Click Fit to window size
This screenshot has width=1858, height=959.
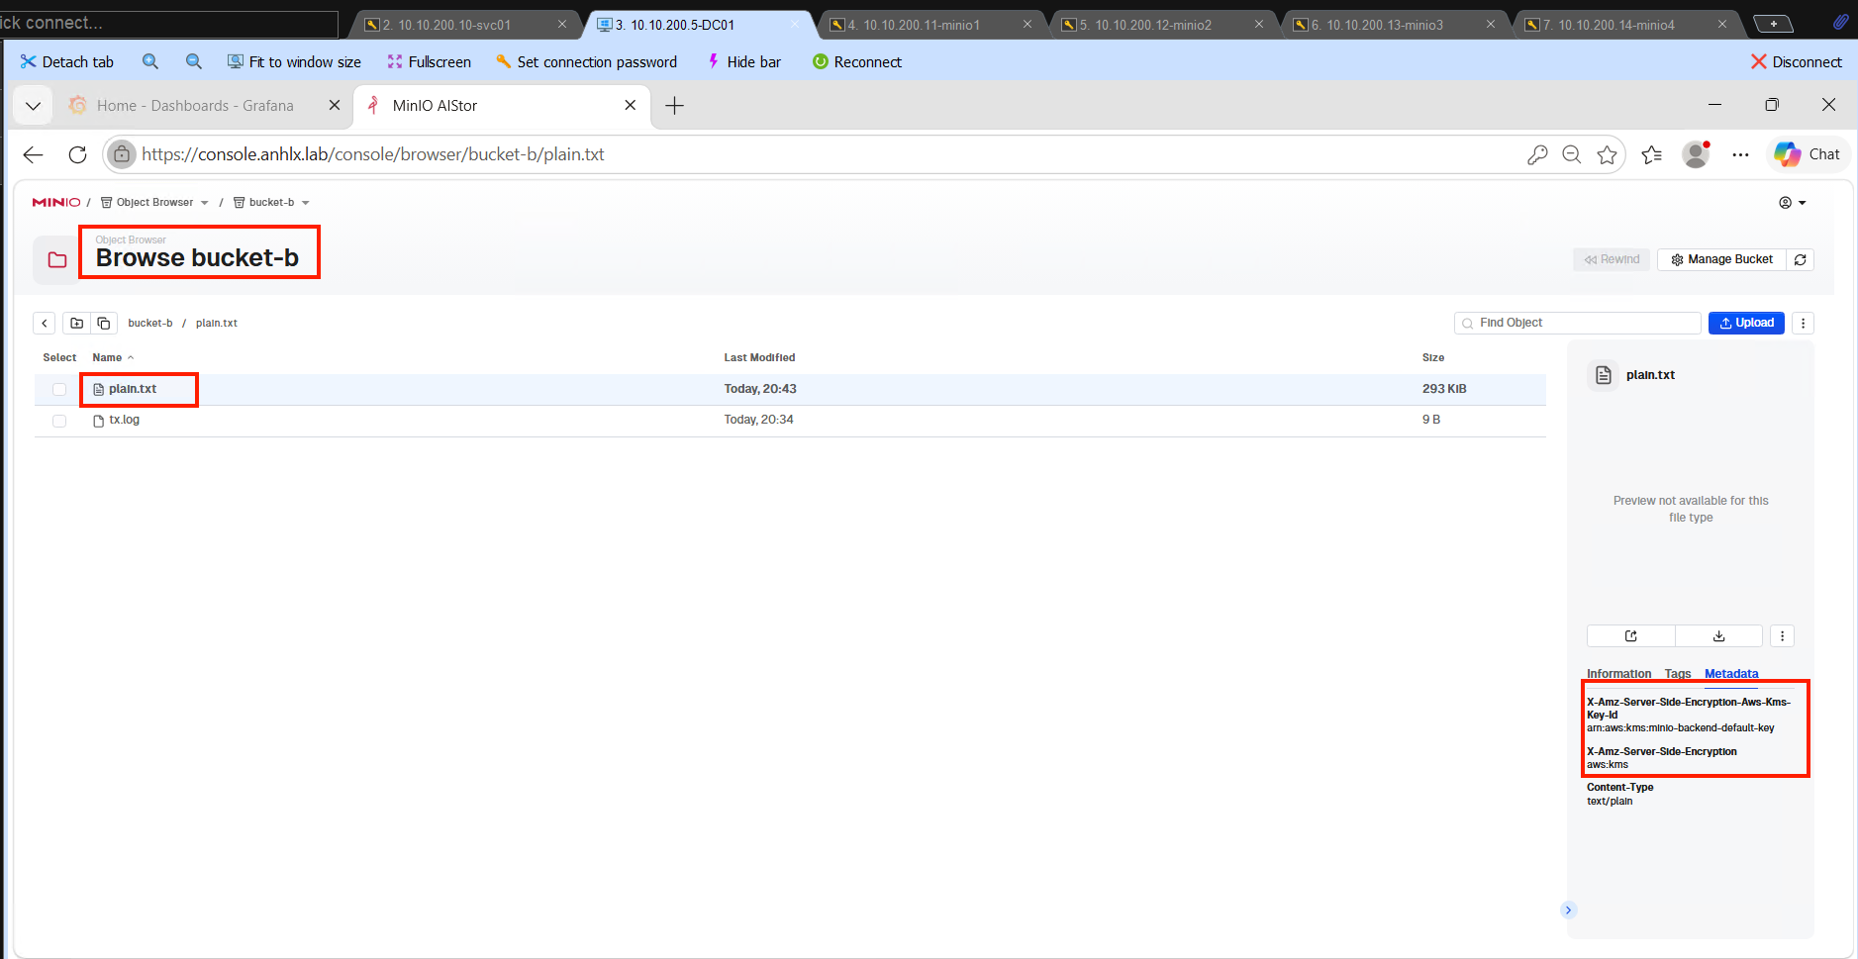[294, 61]
